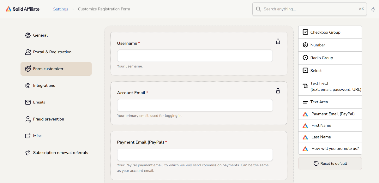Go back to Settings via breadcrumb
Screen dimensions: 379x183
61,9
